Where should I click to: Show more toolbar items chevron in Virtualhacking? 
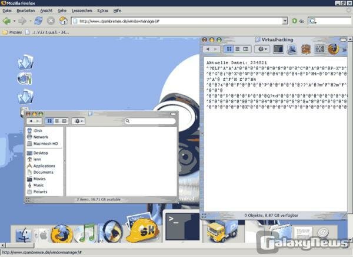[x=344, y=50]
